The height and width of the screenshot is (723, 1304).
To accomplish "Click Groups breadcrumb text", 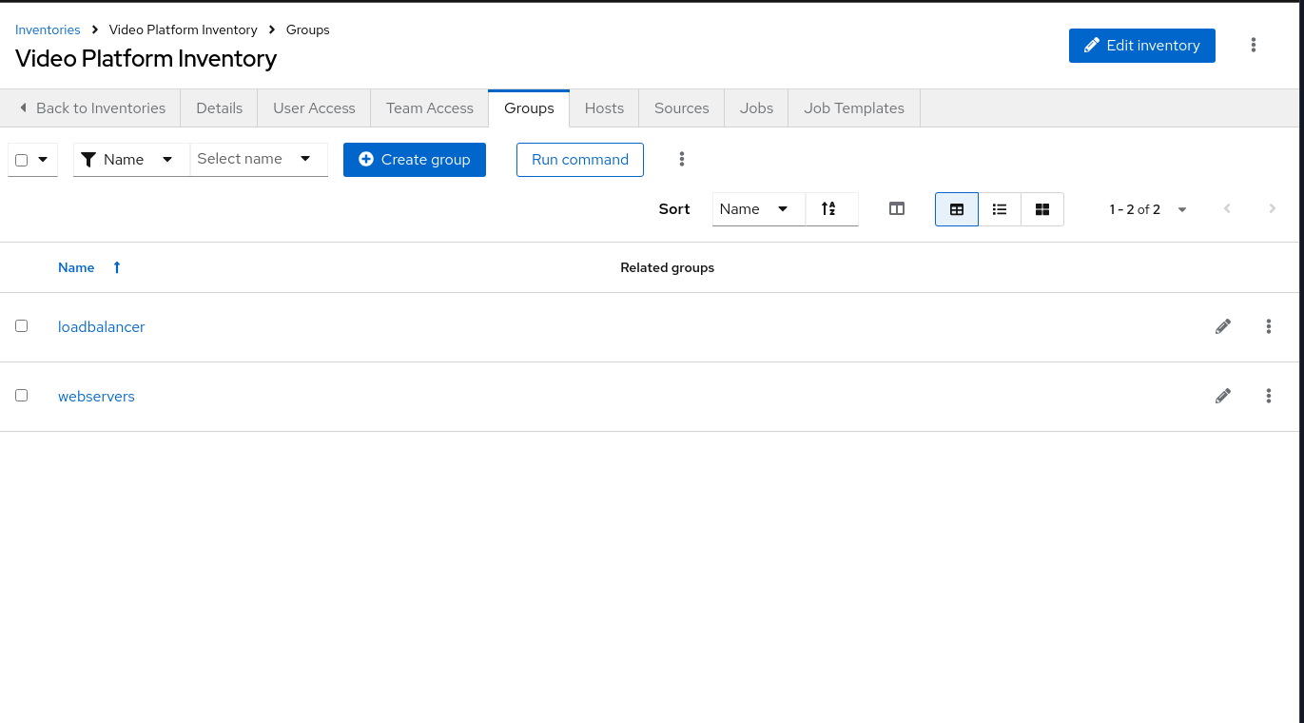I will pyautogui.click(x=308, y=29).
